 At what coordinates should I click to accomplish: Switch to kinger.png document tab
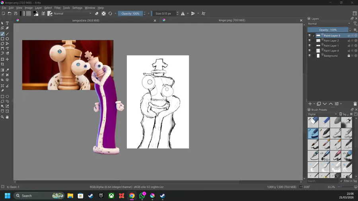[x=232, y=20]
